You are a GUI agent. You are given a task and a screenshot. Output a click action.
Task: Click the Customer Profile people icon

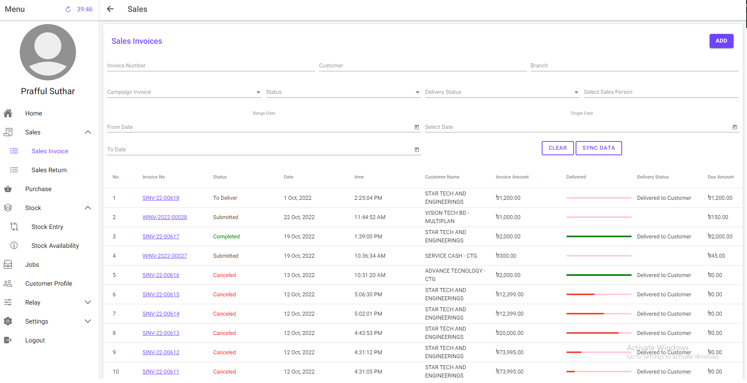click(x=8, y=283)
